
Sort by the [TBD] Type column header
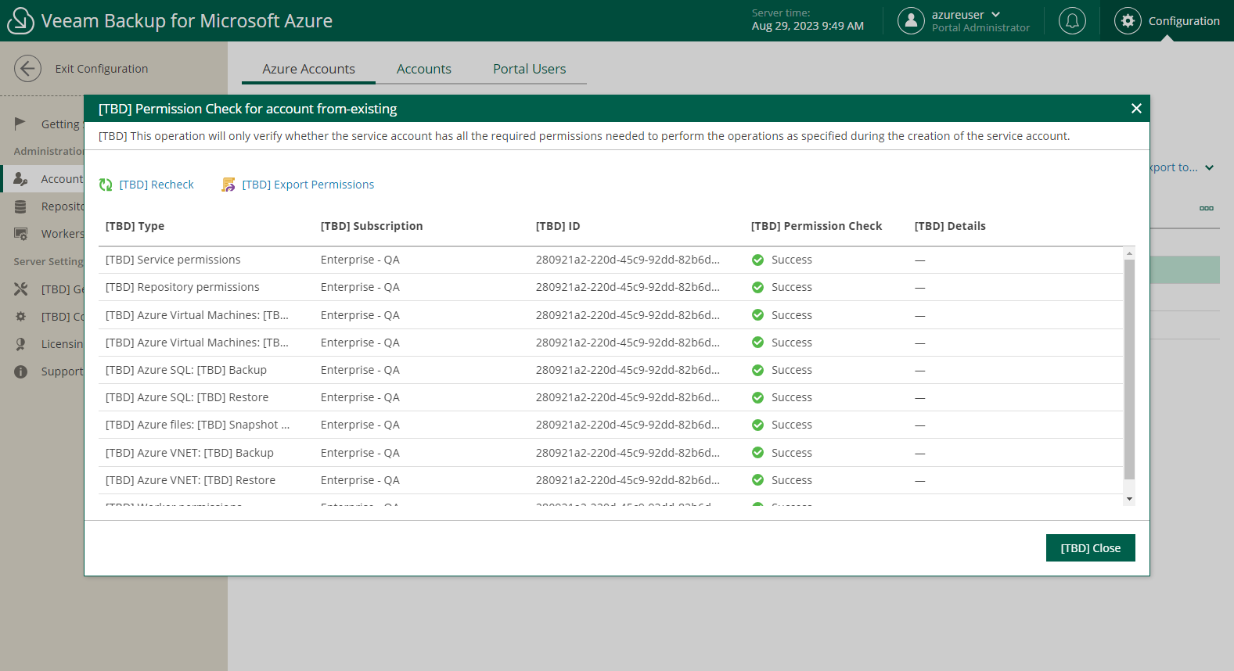[x=135, y=226]
